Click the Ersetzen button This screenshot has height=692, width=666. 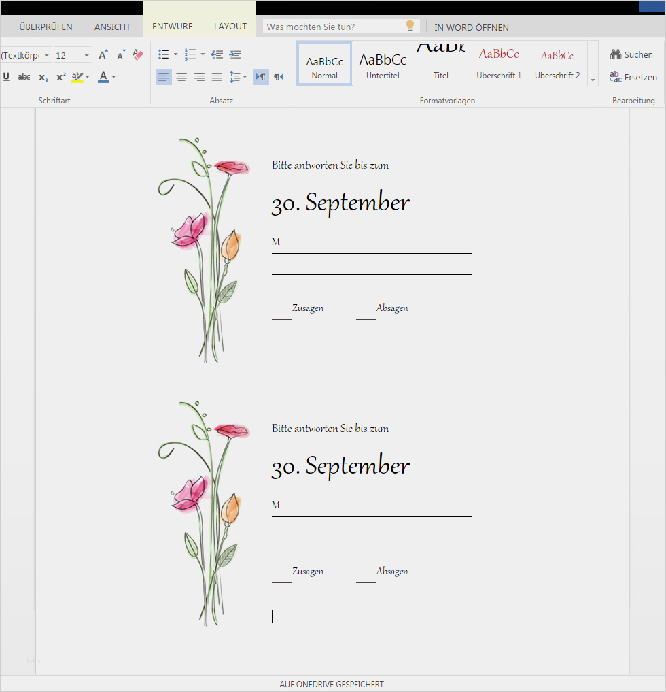633,78
